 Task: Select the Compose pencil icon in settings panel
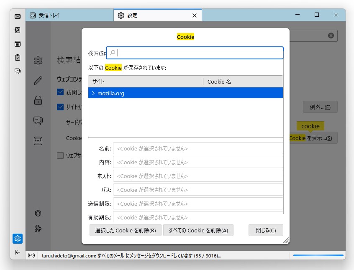pos(38,80)
